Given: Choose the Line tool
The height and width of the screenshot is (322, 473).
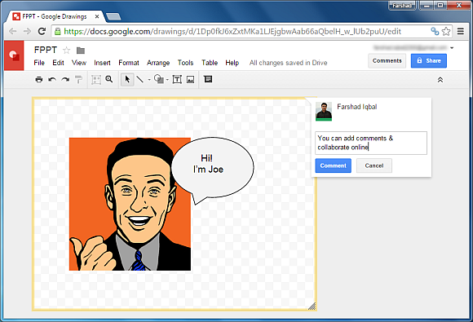Looking at the screenshot, I should (x=139, y=79).
